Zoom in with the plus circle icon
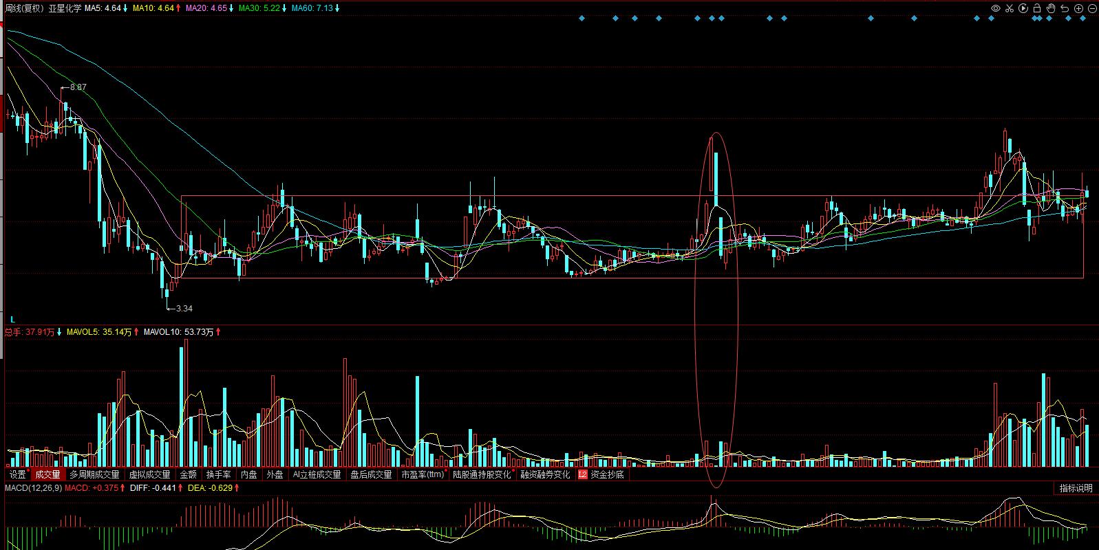 [x=1078, y=8]
